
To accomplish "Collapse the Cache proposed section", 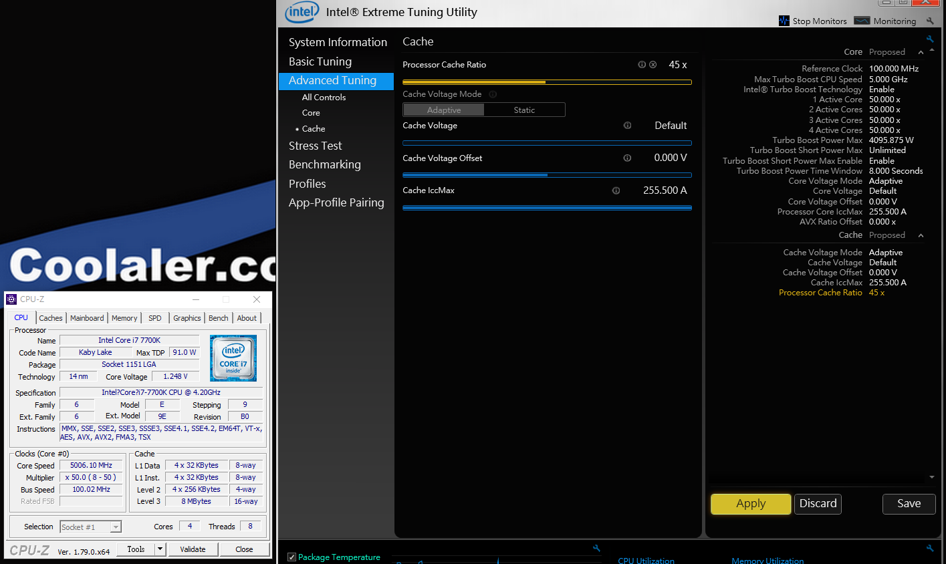I will pyautogui.click(x=921, y=235).
